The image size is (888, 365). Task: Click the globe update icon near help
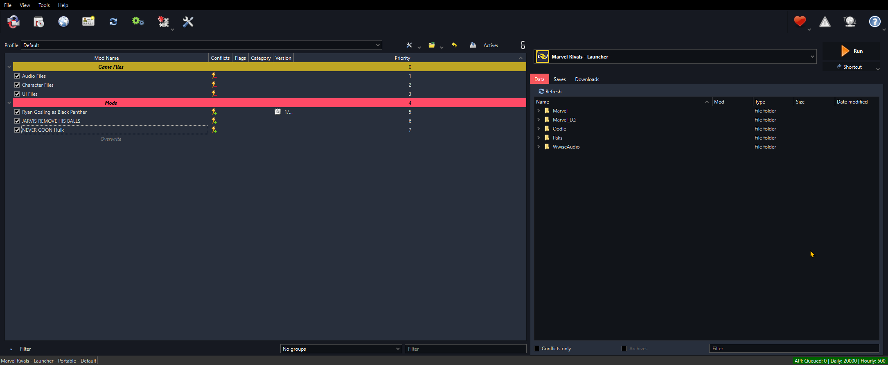tap(850, 22)
